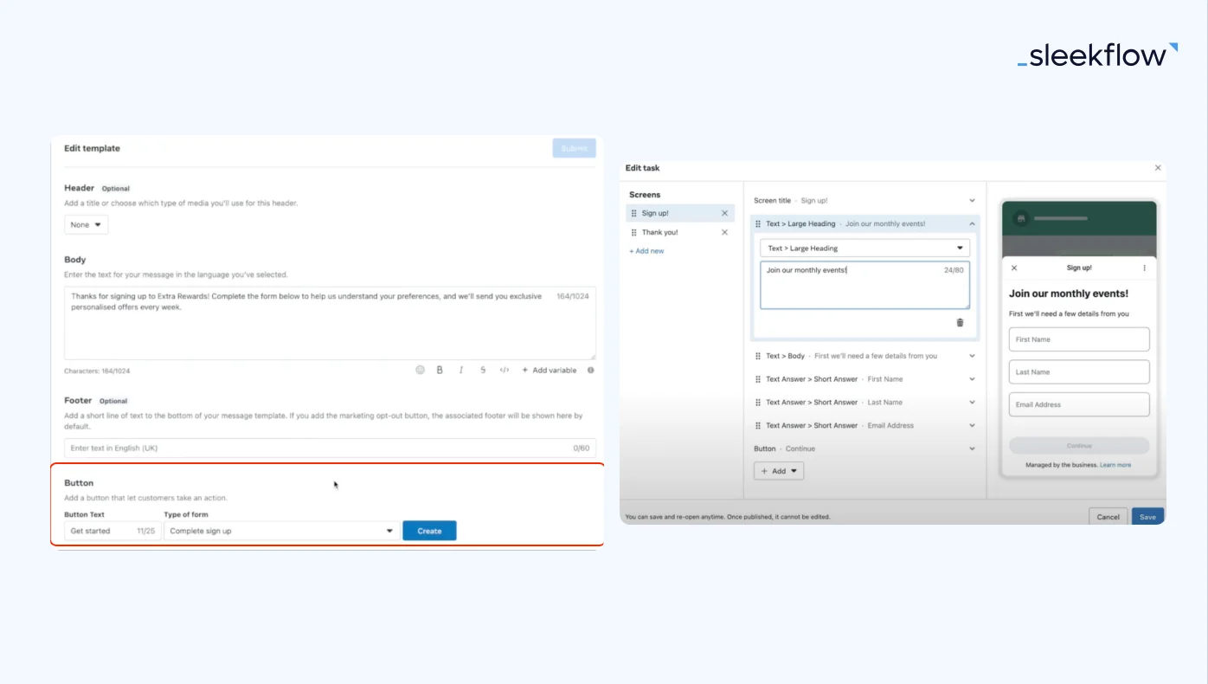
Task: Grab drag handle of Text > Body row
Action: 758,356
